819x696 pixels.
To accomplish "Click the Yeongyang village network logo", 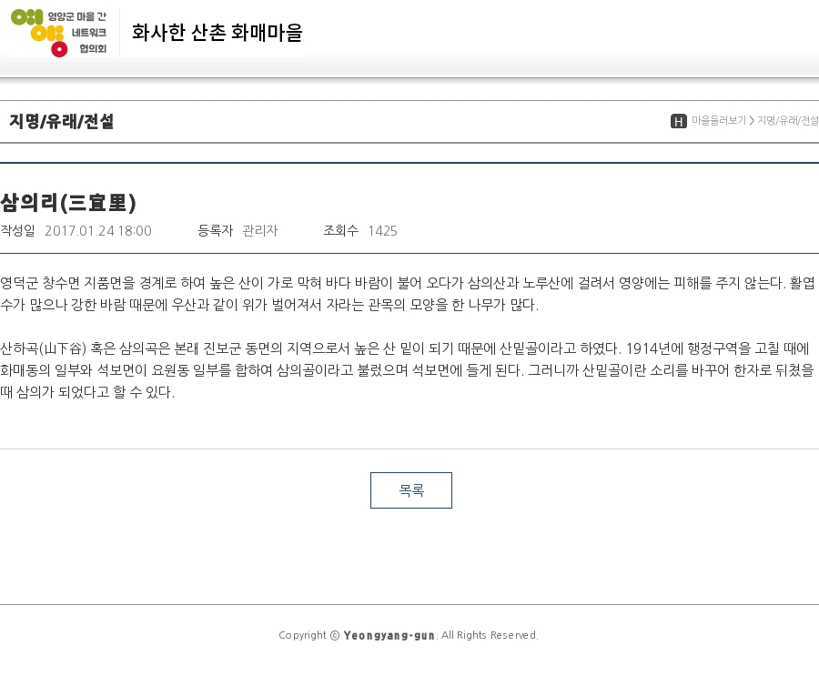I will 59,33.
